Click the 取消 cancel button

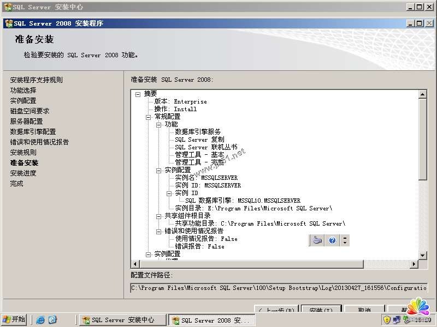[364, 310]
